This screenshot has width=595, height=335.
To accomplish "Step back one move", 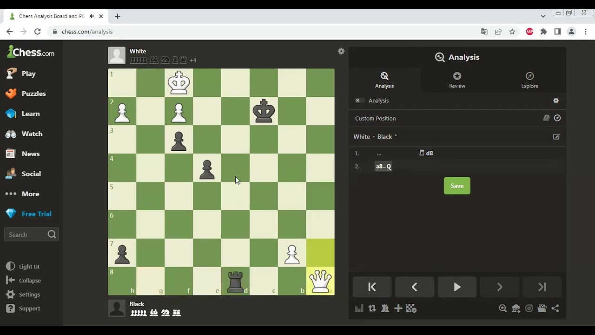I will point(415,287).
